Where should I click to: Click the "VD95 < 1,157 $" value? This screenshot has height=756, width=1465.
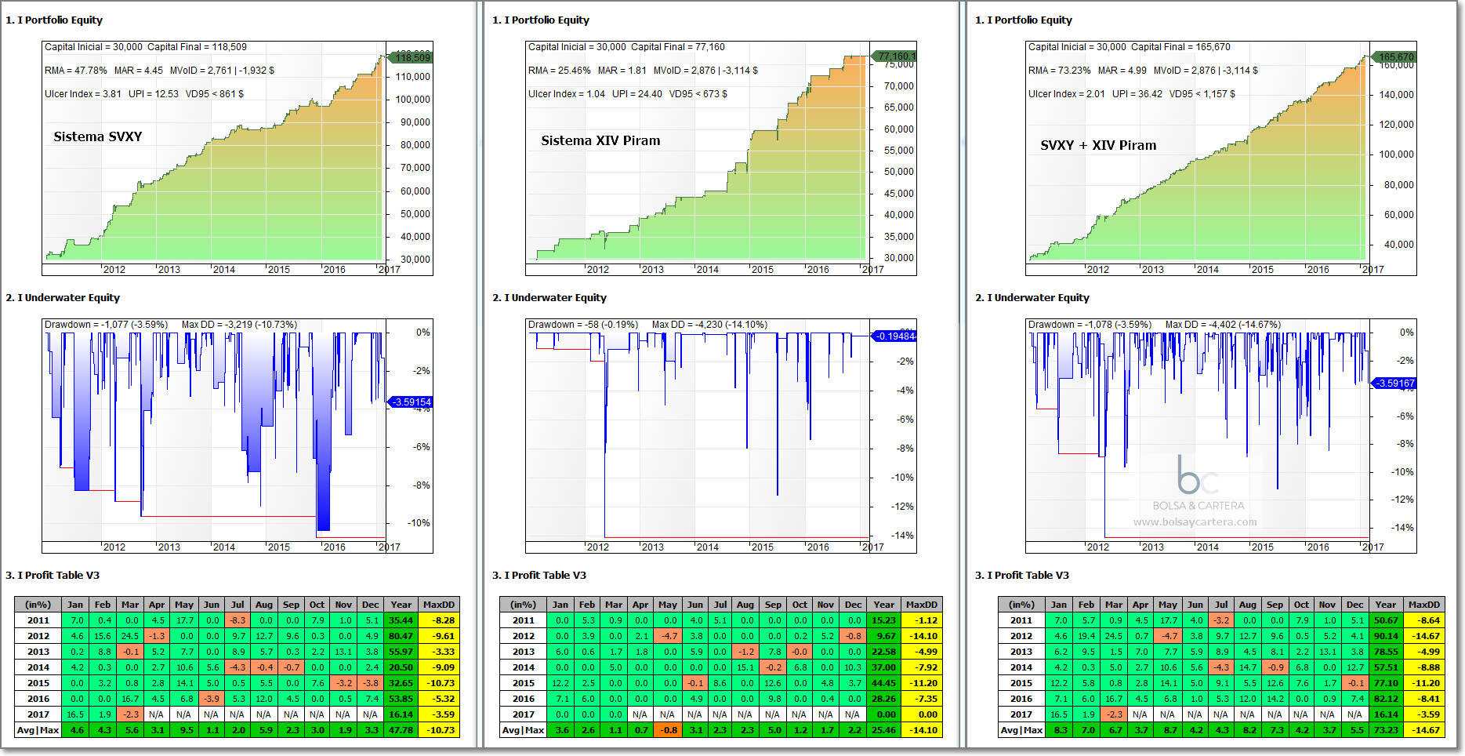point(1202,94)
